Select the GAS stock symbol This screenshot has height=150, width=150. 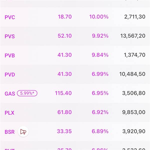[x=10, y=94]
